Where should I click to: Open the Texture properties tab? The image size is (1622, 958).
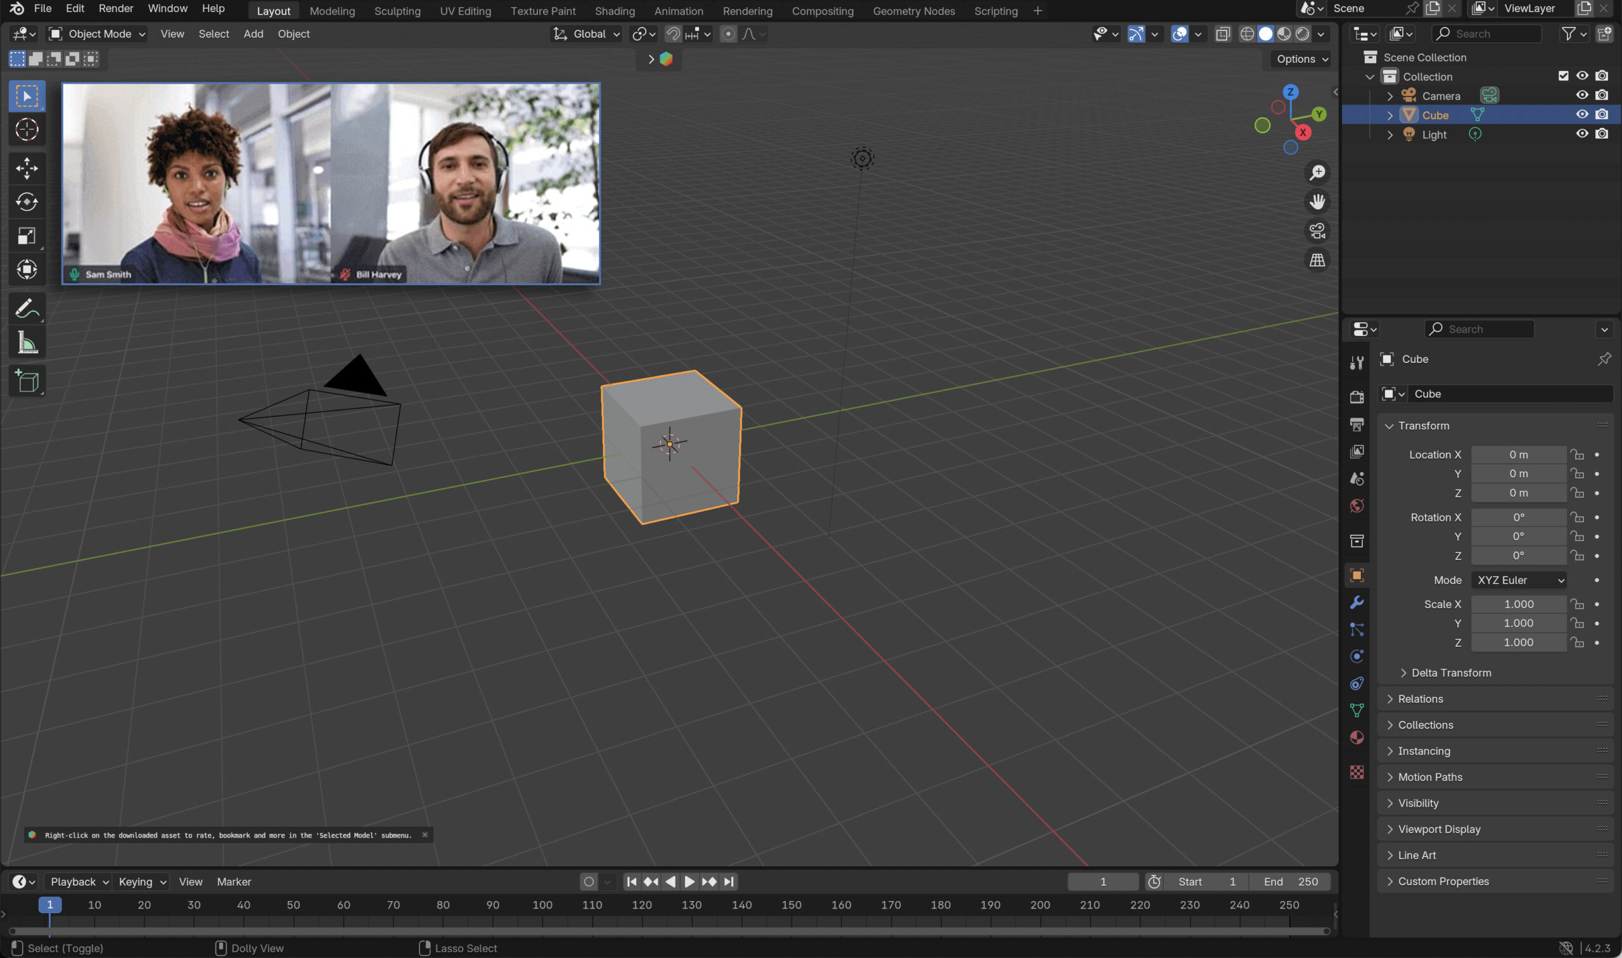[1357, 772]
